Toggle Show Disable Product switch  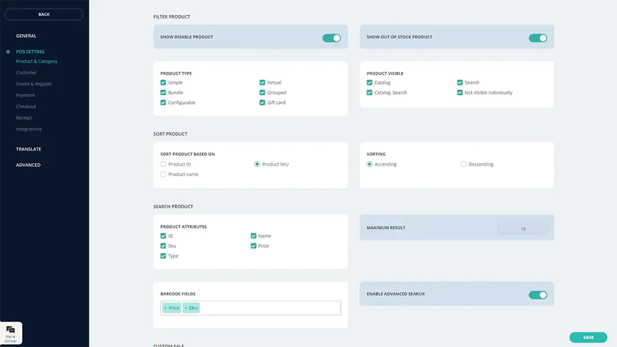331,38
